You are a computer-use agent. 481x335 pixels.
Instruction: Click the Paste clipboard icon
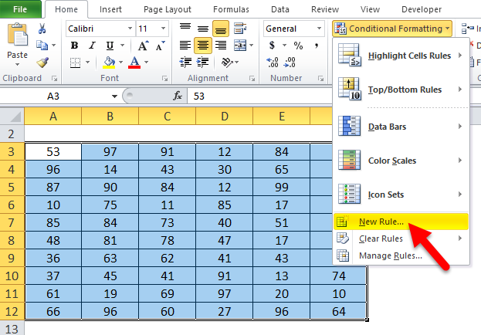(18, 35)
